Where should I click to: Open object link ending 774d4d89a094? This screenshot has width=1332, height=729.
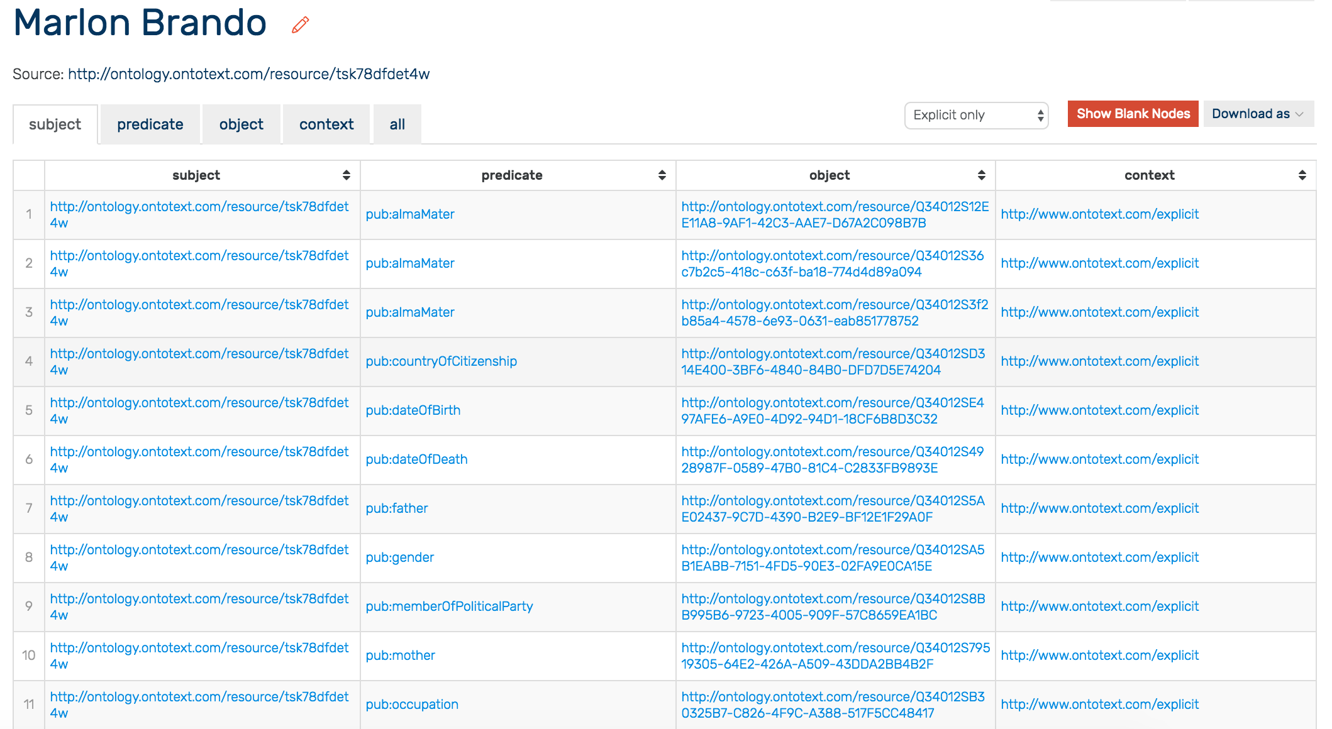(x=833, y=264)
